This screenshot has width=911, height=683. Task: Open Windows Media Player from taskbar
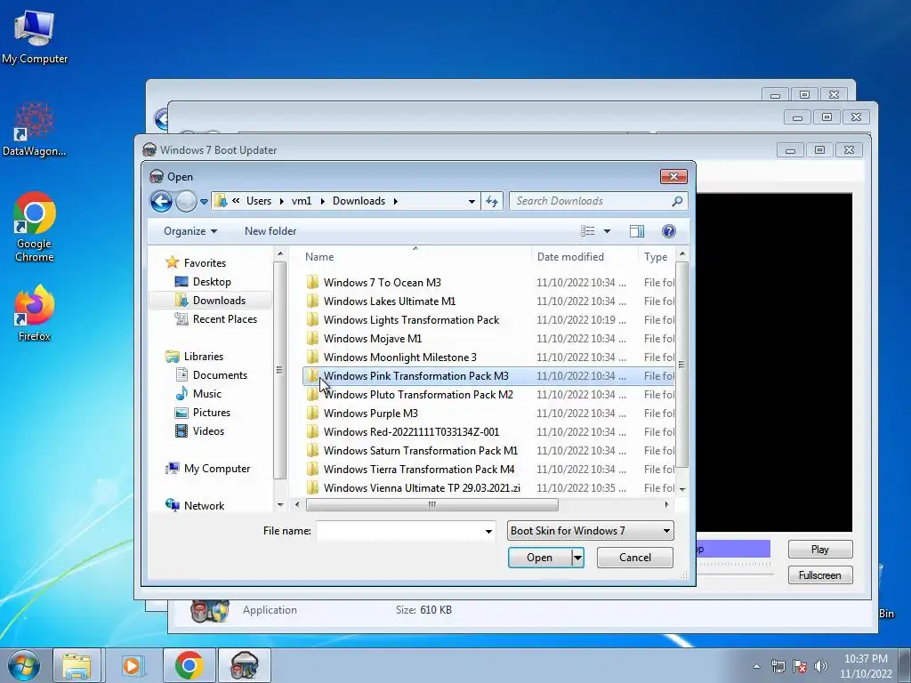[133, 665]
